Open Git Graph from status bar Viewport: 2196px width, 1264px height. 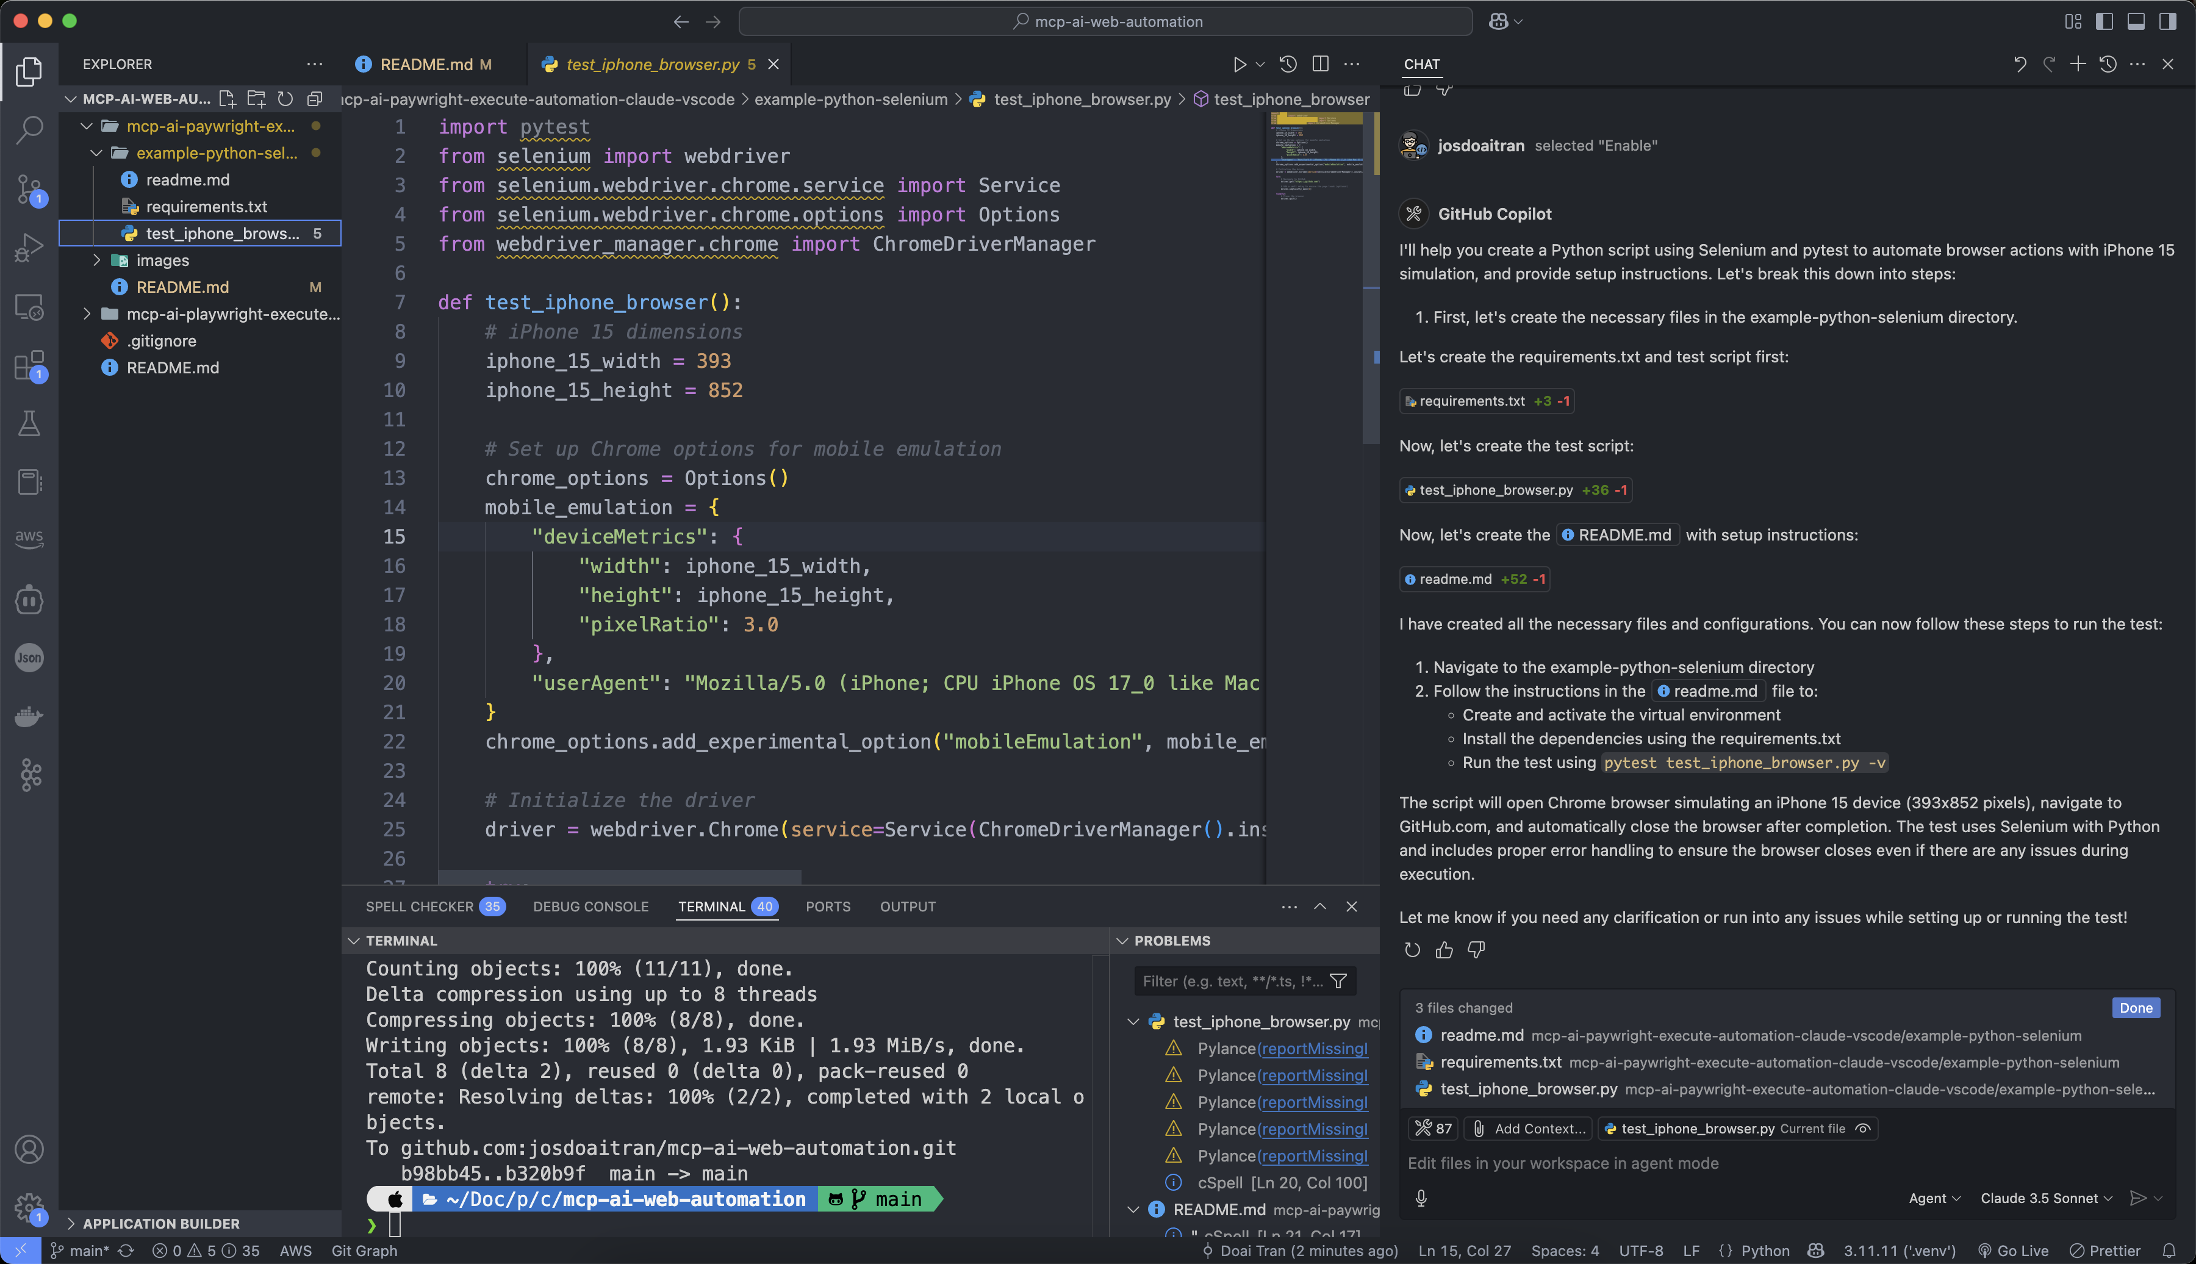click(365, 1250)
